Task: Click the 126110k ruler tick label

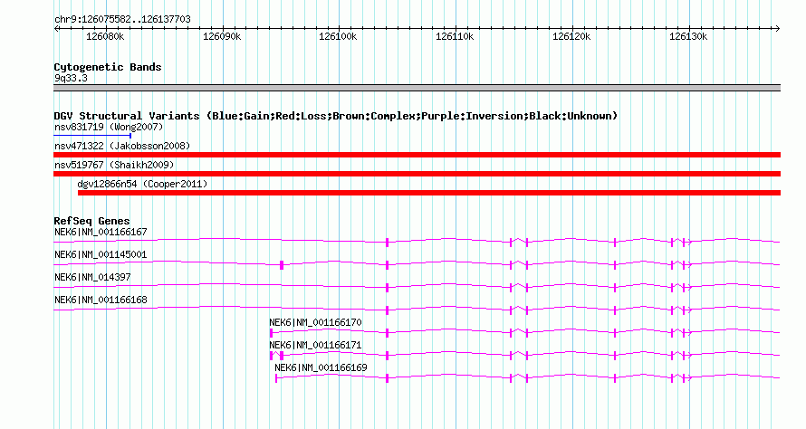Action: tap(455, 36)
